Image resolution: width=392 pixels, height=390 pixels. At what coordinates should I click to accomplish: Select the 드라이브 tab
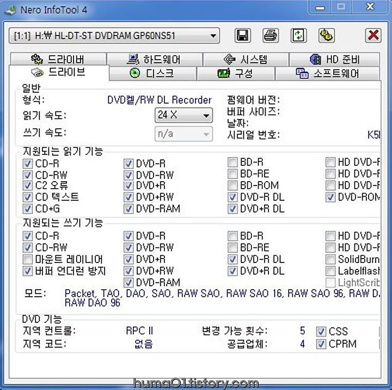pyautogui.click(x=59, y=73)
